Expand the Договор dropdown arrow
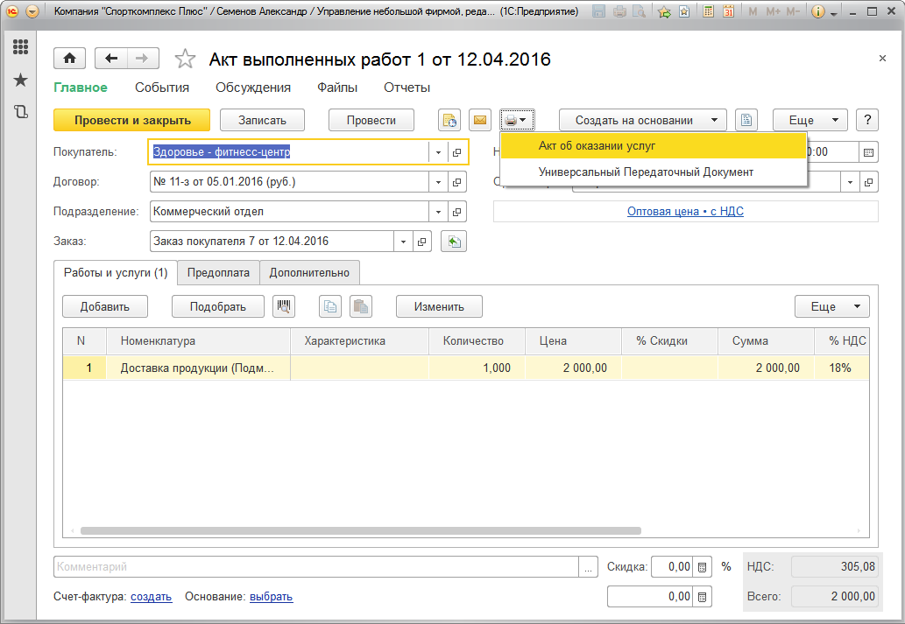905x624 pixels. pos(437,182)
